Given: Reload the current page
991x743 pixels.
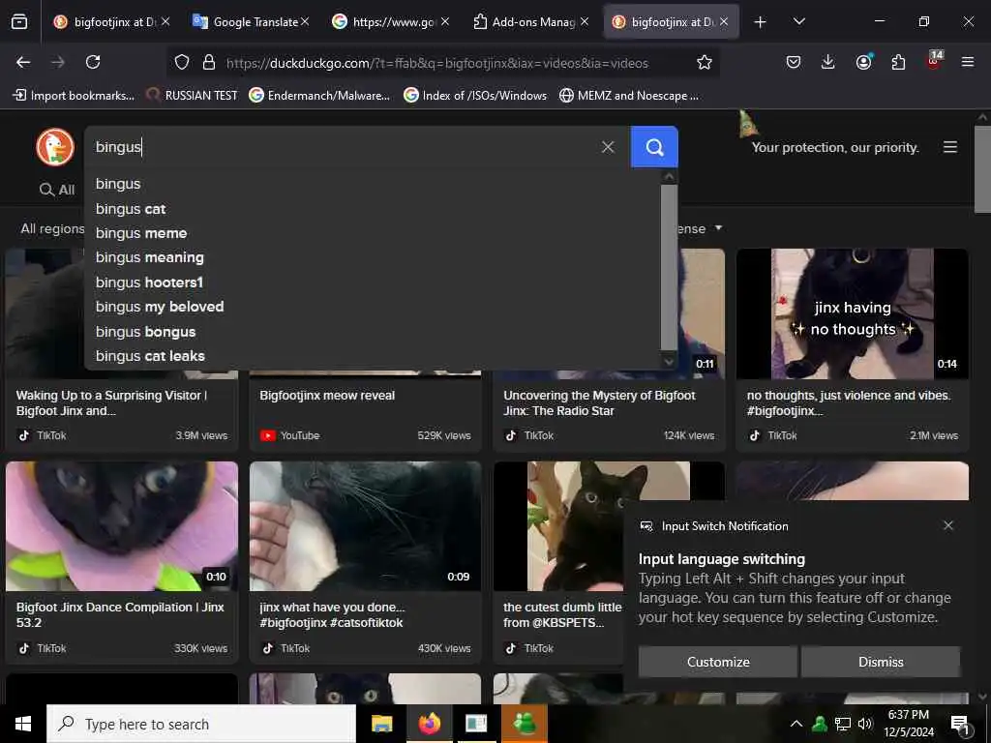Looking at the screenshot, I should tap(93, 62).
